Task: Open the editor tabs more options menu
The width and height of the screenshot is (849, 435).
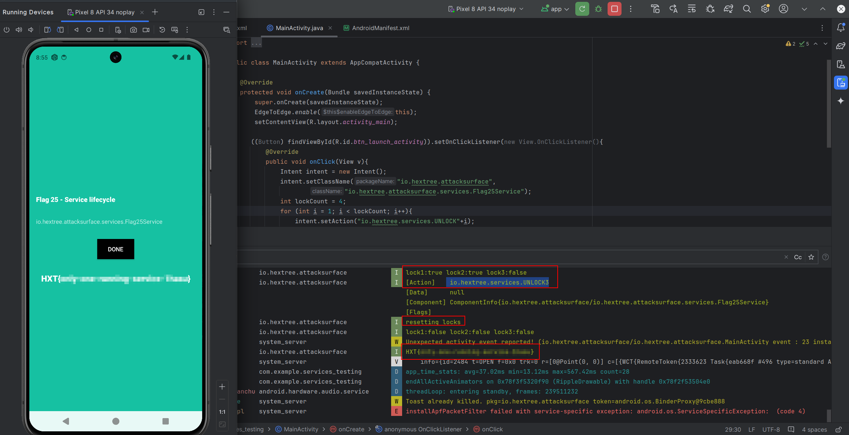Action: click(822, 28)
